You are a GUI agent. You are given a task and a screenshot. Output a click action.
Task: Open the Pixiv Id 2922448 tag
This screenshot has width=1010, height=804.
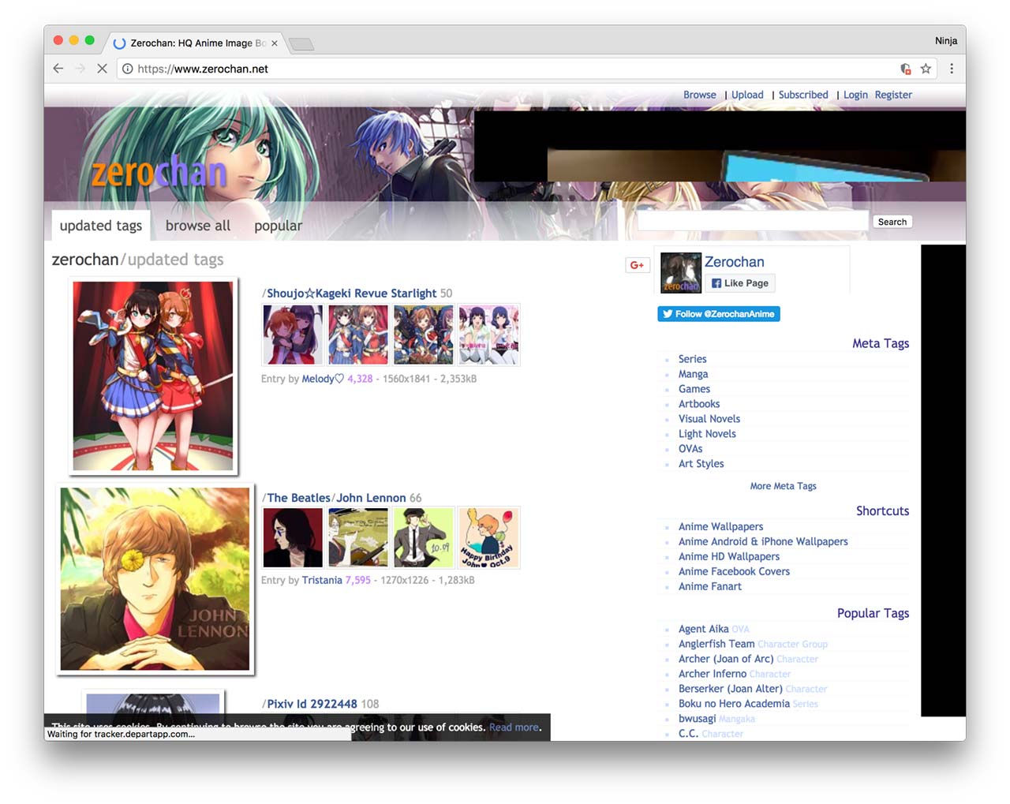click(312, 704)
